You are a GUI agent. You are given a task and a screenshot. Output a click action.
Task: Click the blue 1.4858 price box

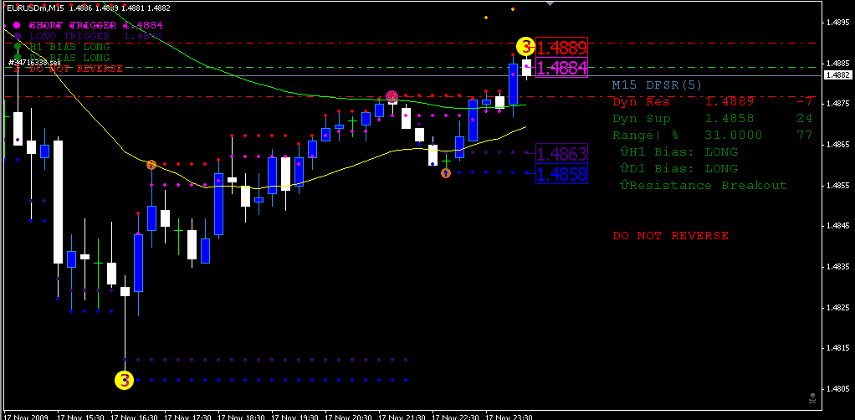(562, 174)
